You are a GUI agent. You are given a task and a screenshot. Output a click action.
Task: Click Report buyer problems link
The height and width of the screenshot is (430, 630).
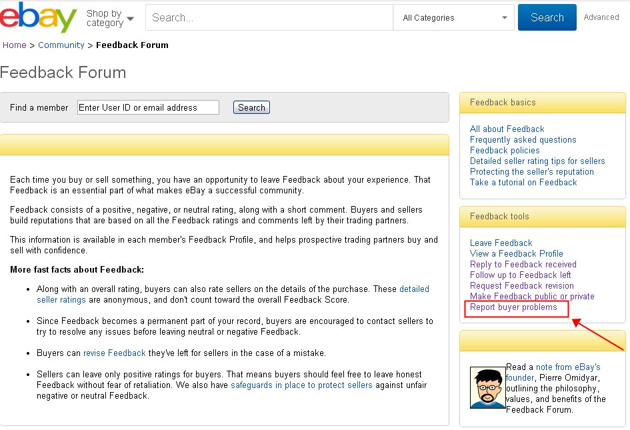[x=513, y=307]
